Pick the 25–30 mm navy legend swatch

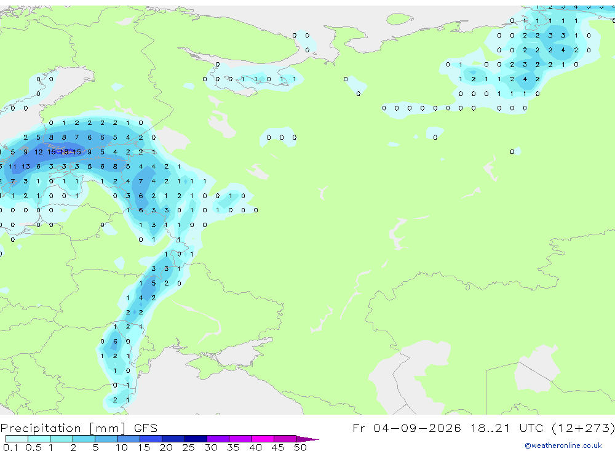click(196, 439)
